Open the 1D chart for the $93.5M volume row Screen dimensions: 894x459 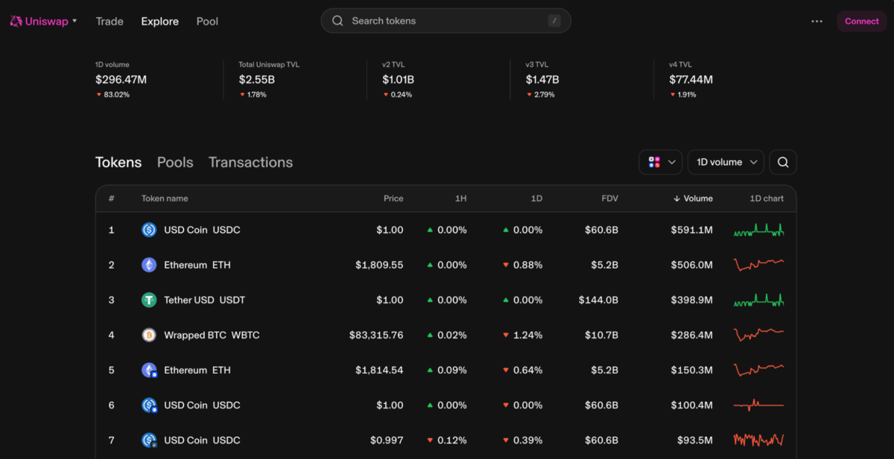tap(758, 440)
